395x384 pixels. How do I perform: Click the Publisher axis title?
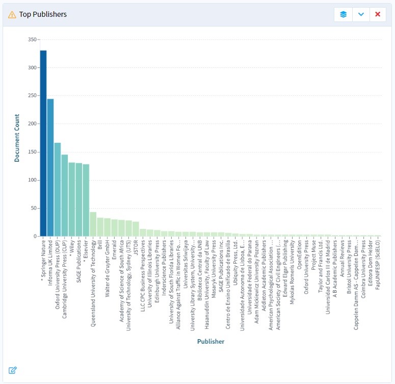pyautogui.click(x=210, y=342)
